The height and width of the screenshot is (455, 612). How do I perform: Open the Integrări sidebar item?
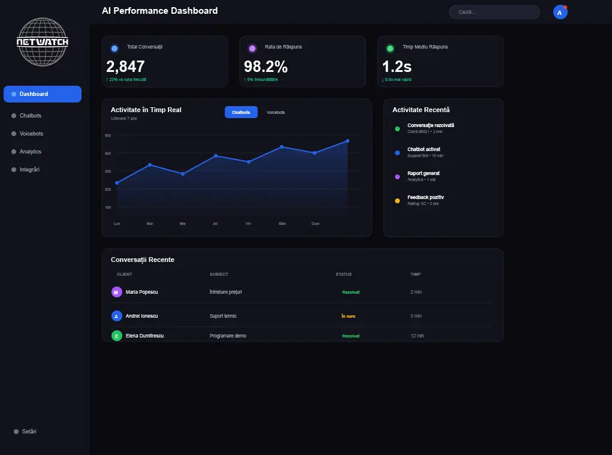pos(29,170)
